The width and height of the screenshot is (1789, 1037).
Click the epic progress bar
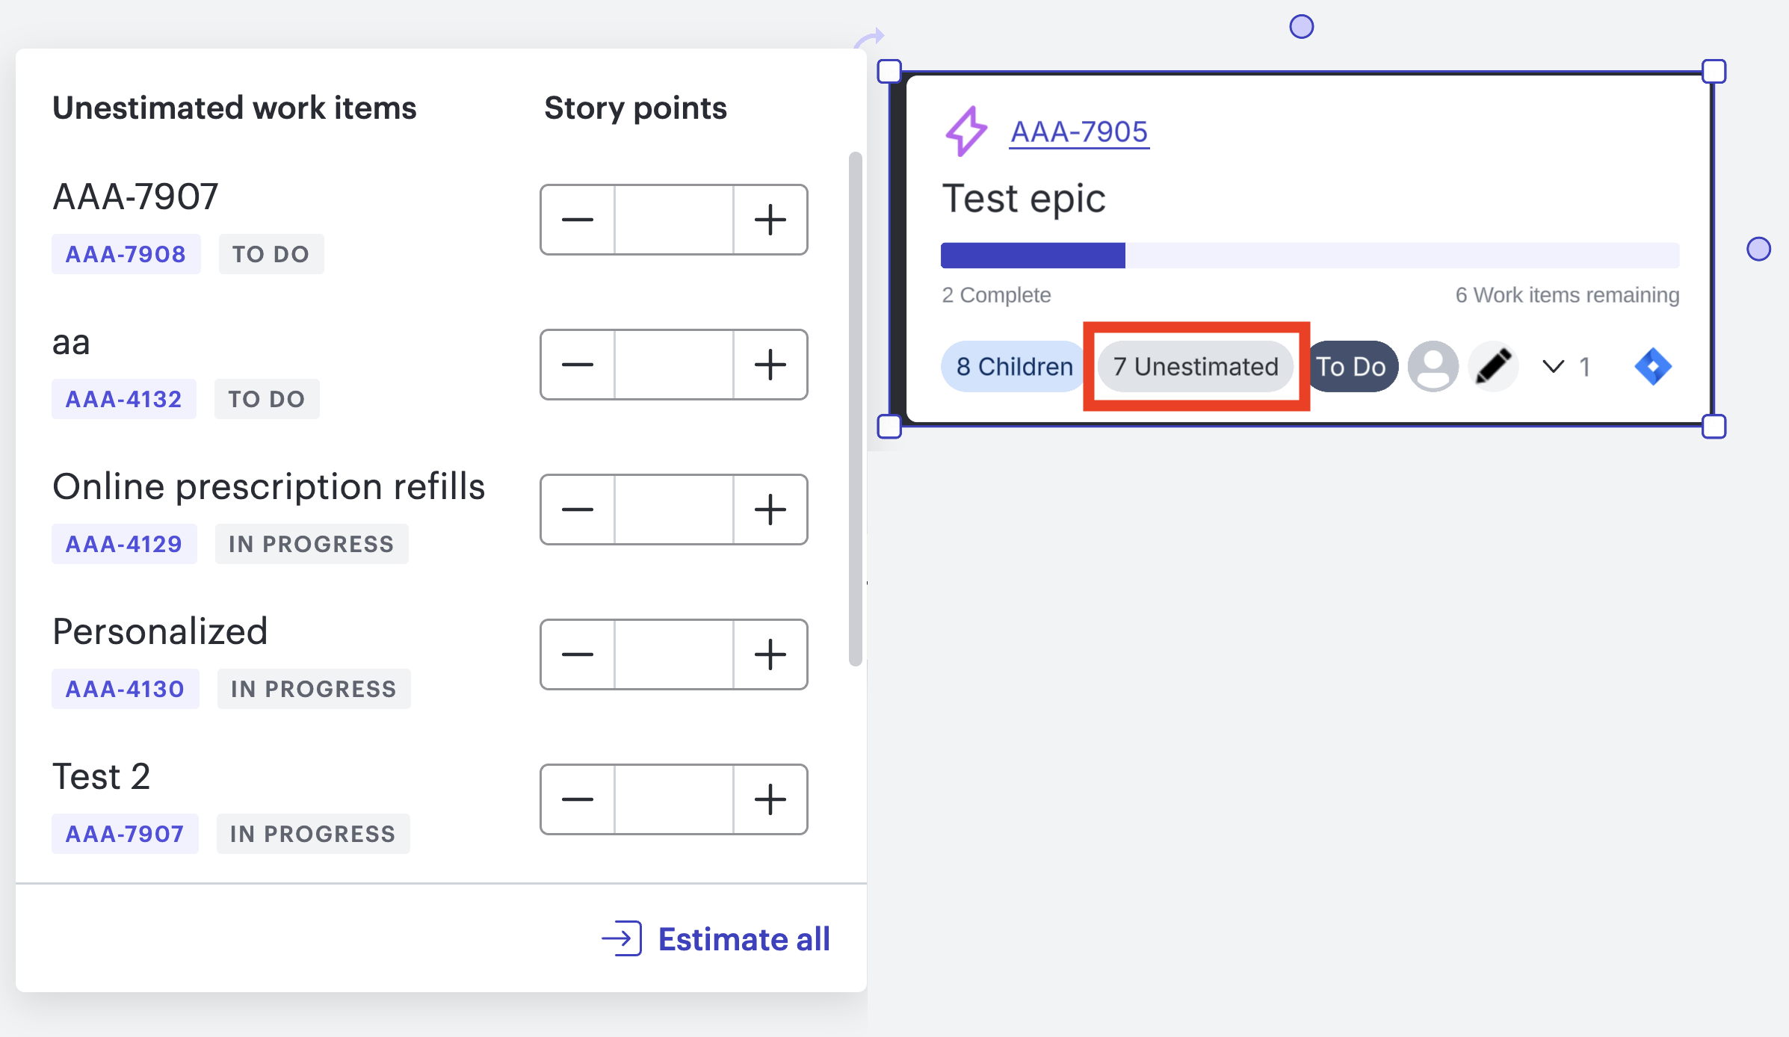click(1310, 256)
